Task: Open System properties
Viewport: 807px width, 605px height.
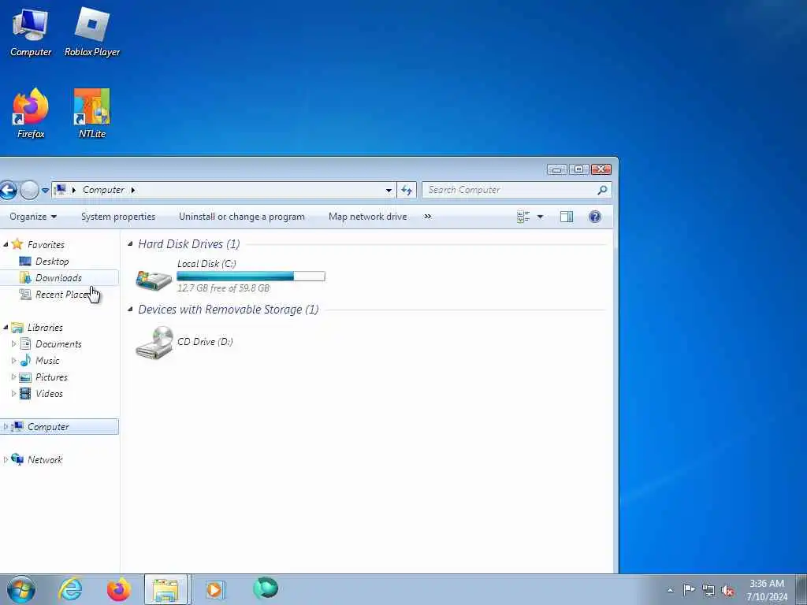Action: coord(118,217)
